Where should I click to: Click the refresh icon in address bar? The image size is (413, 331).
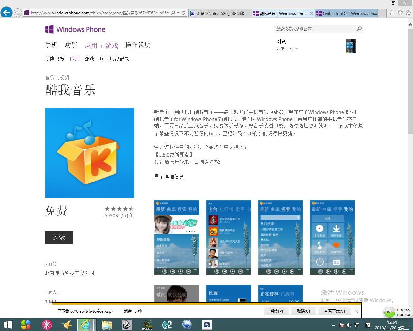(x=183, y=13)
